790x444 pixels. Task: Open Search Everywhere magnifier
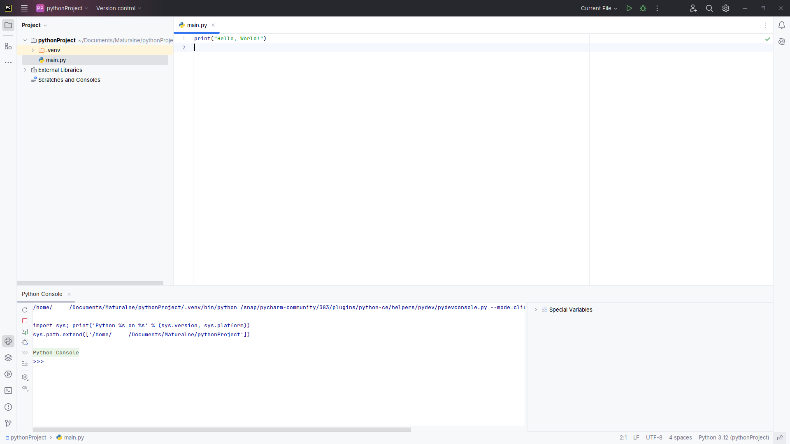[x=709, y=8]
